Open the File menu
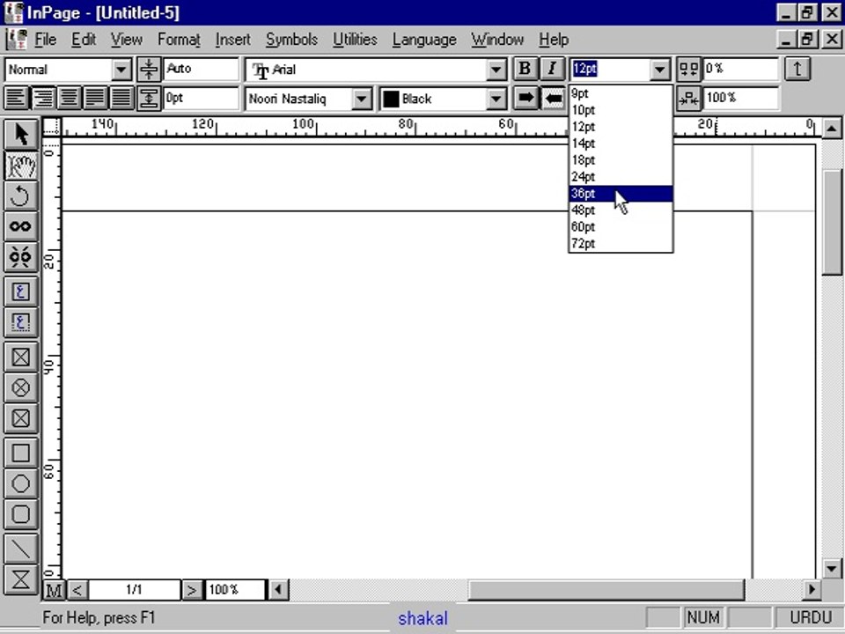Image resolution: width=845 pixels, height=634 pixels. tap(45, 40)
